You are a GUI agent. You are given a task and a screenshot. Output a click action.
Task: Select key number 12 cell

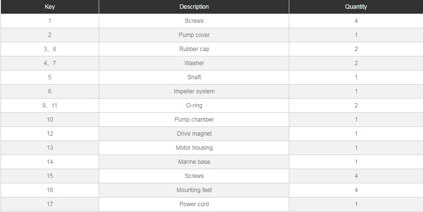(50, 134)
